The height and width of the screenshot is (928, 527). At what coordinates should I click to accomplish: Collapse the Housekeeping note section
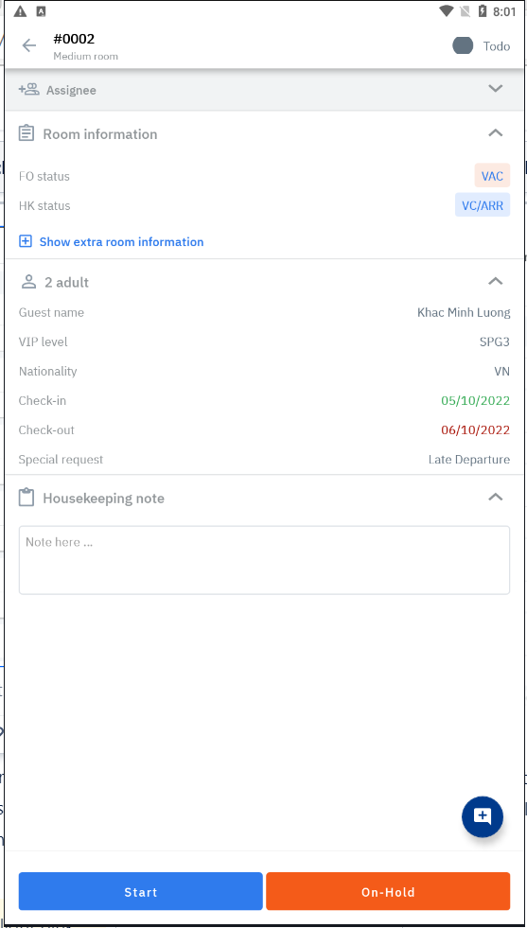pos(495,497)
